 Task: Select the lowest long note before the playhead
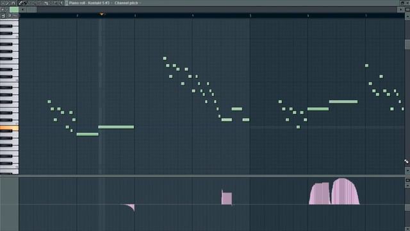click(88, 134)
